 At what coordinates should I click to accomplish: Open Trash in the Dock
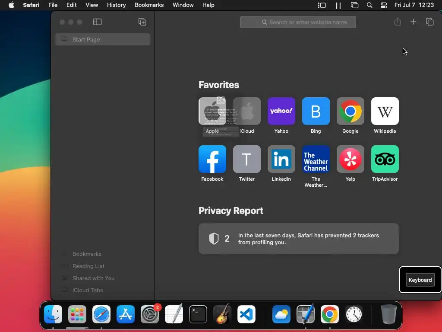click(389, 314)
